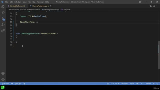
Task: Open the Run and Debug view
Action: click(x=3, y=25)
